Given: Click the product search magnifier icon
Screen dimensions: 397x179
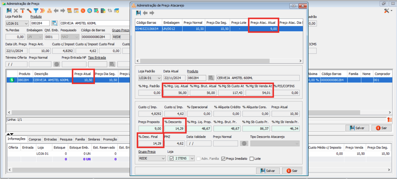Looking at the screenshot, I should [x=55, y=23].
